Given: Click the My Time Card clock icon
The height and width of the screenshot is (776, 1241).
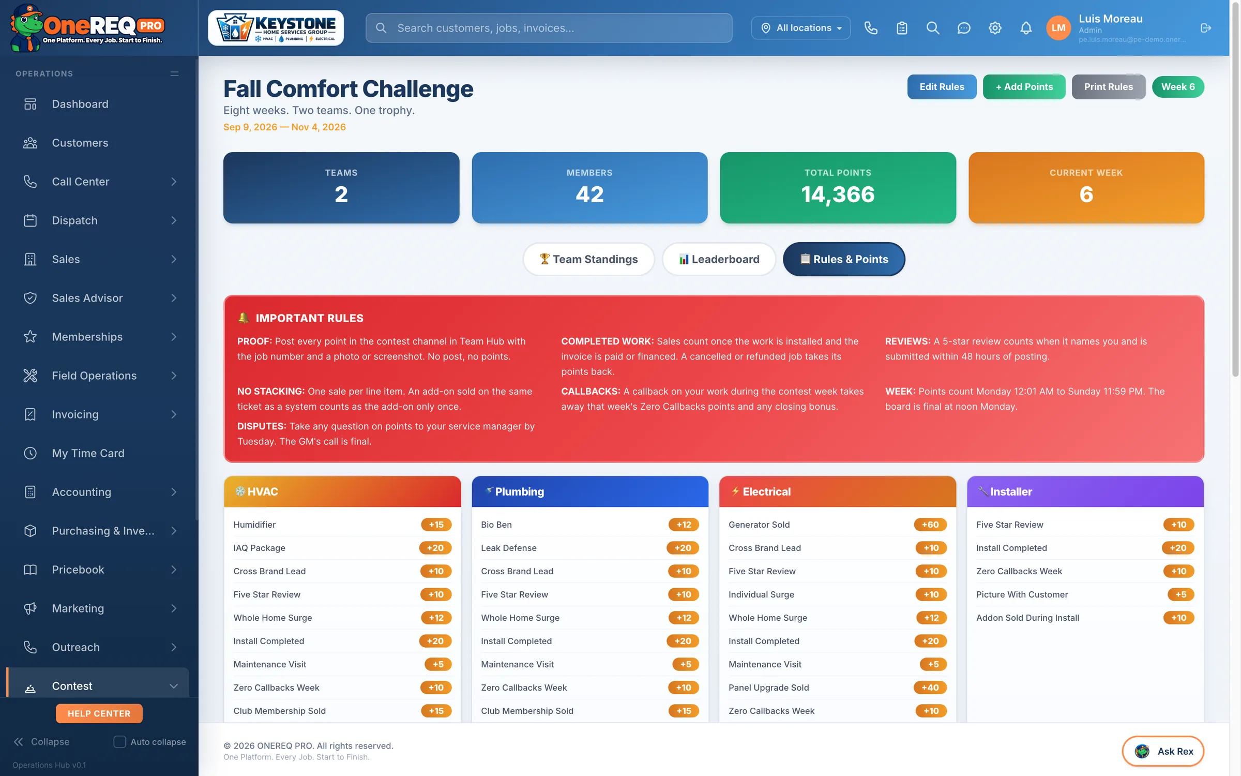Looking at the screenshot, I should pos(31,453).
